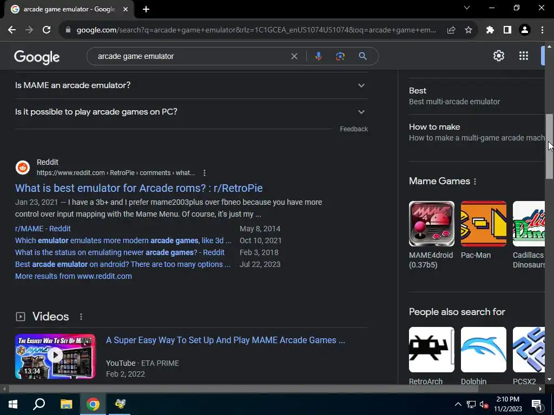Screen dimensions: 554x415
Task: Open 'What is best emulator for Arcade roms?' result
Action: tap(139, 188)
